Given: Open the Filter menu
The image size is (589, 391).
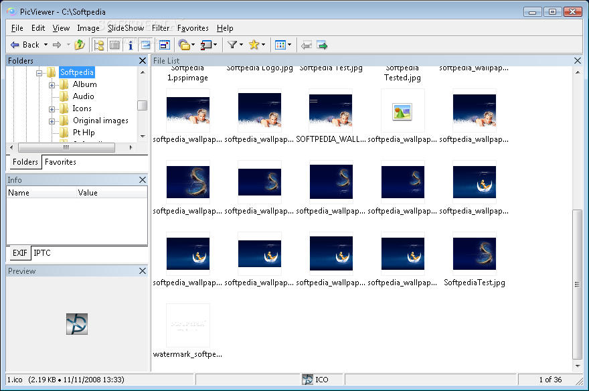Looking at the screenshot, I should coord(161,28).
